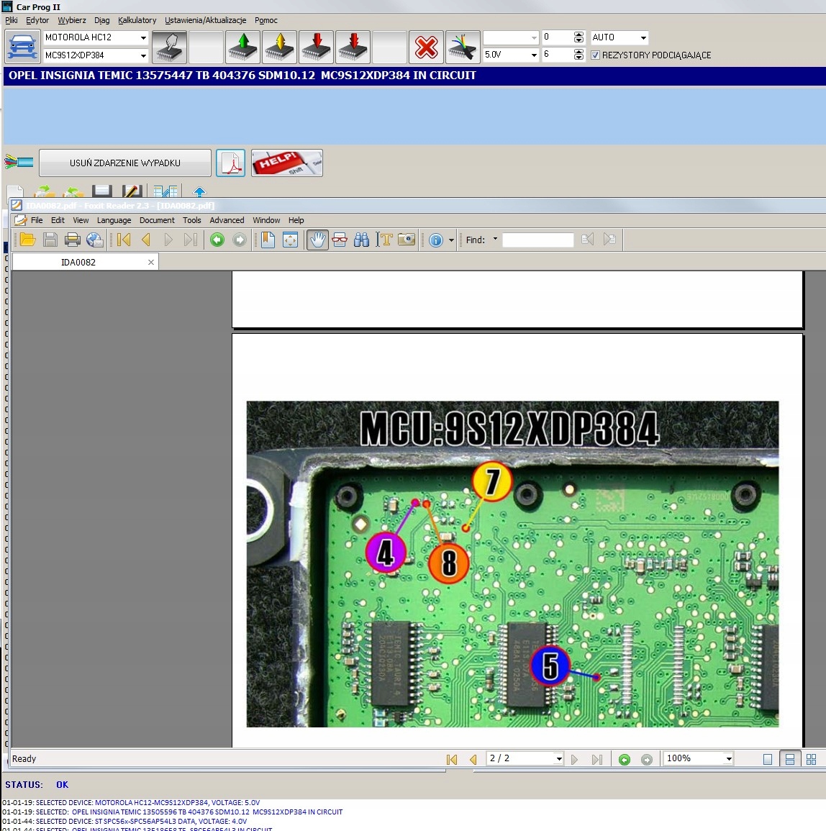
Task: Click the snapshot camera icon
Action: coord(407,240)
